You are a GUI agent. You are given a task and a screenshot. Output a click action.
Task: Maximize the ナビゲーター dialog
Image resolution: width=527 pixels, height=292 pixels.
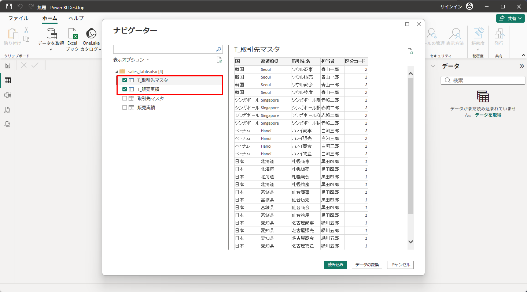[x=407, y=24]
